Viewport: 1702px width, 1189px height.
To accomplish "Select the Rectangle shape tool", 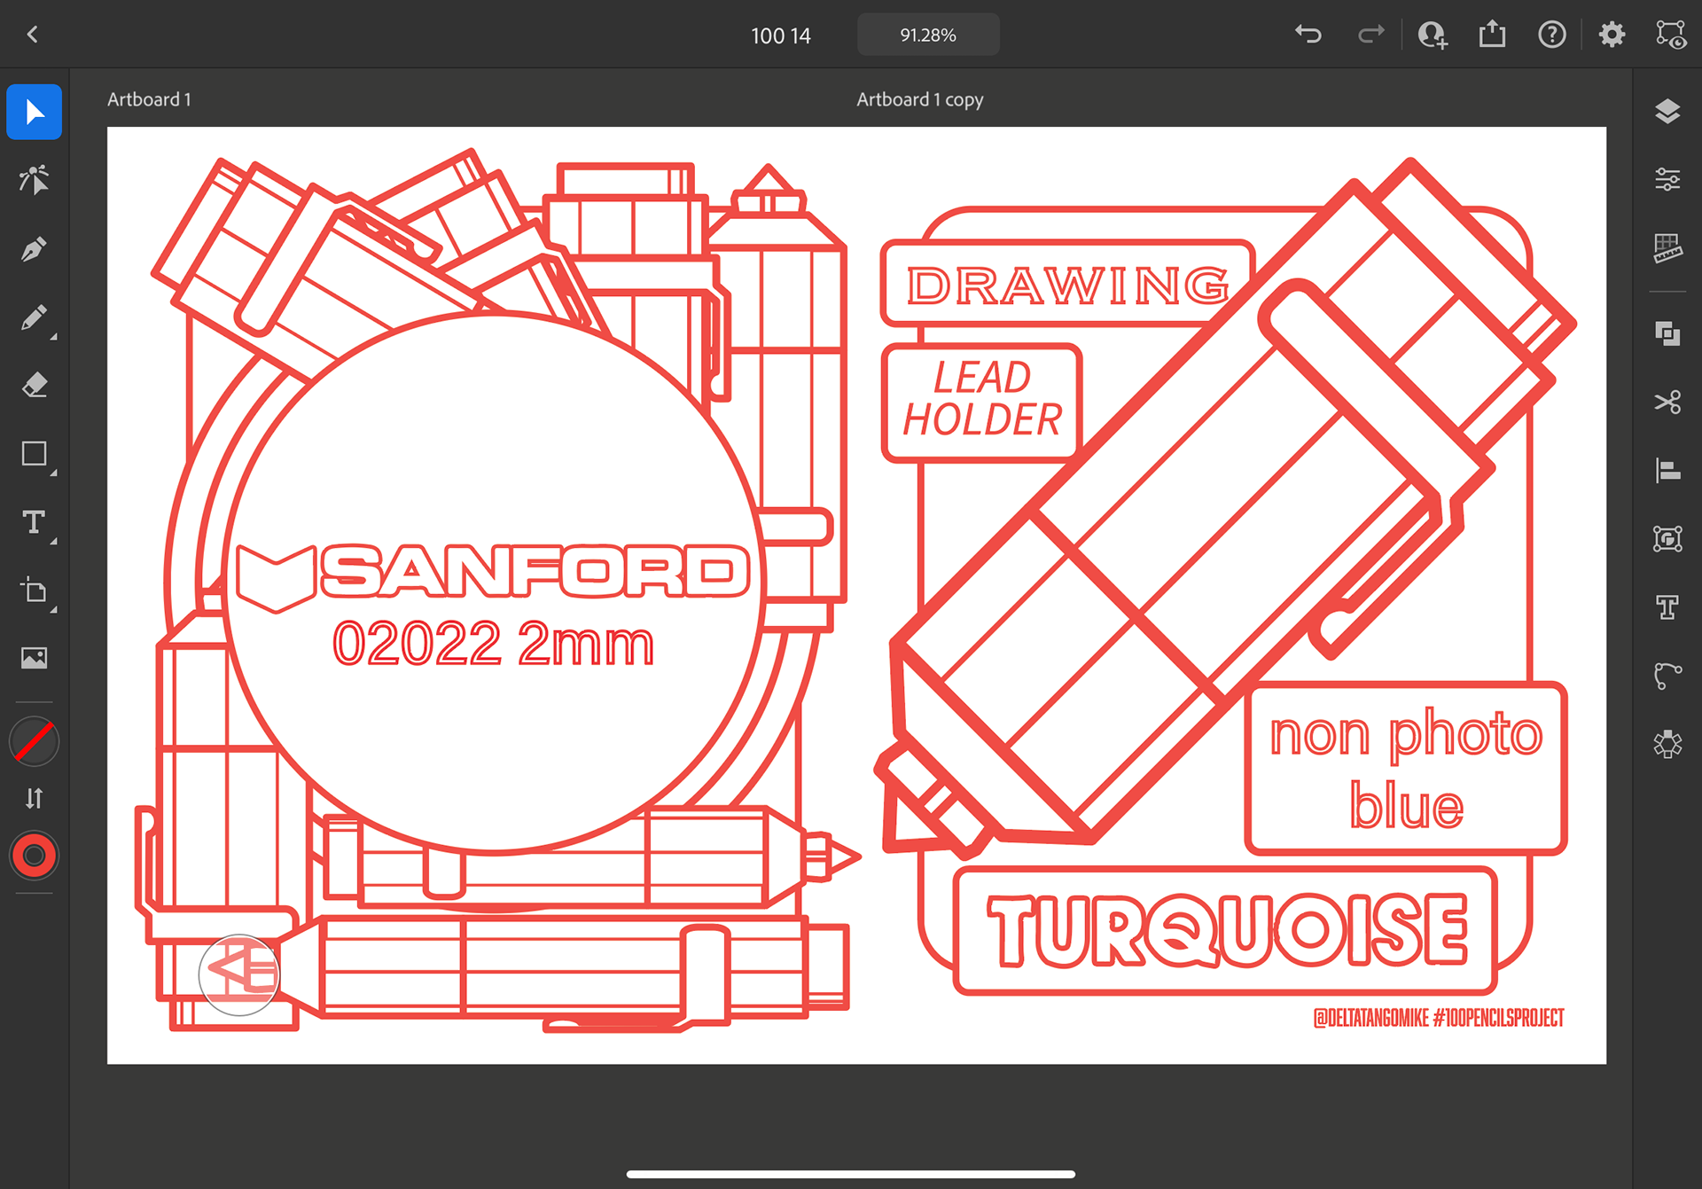I will coord(34,454).
